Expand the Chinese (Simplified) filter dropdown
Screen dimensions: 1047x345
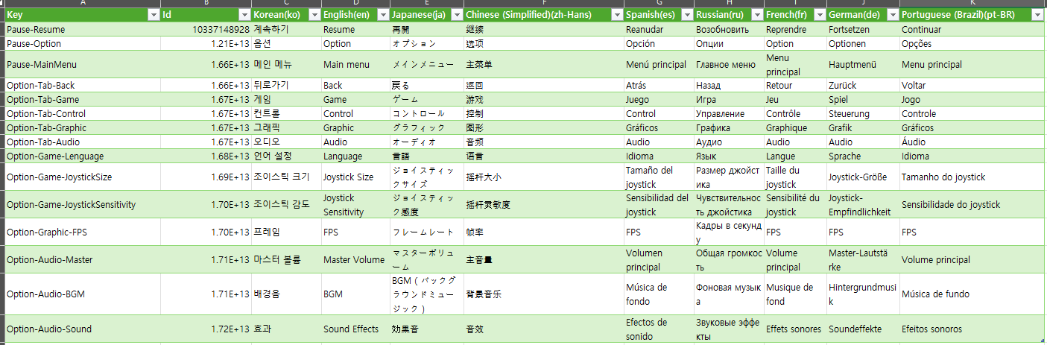(x=617, y=15)
